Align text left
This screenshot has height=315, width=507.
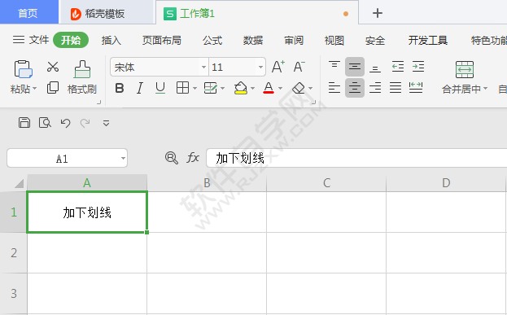point(334,88)
